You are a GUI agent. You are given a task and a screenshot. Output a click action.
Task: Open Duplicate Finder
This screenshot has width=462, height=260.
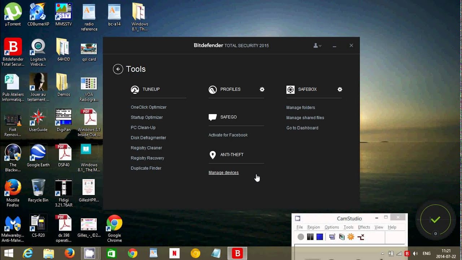146,168
